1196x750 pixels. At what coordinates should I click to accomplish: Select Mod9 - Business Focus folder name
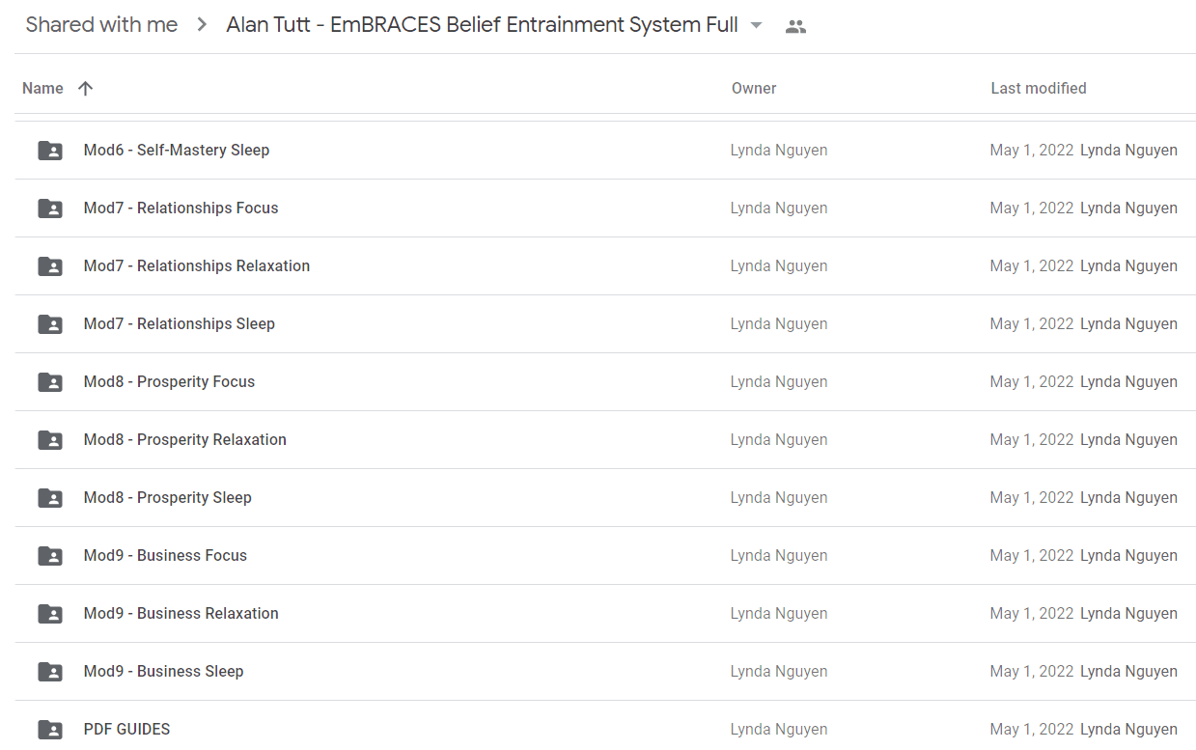point(165,556)
